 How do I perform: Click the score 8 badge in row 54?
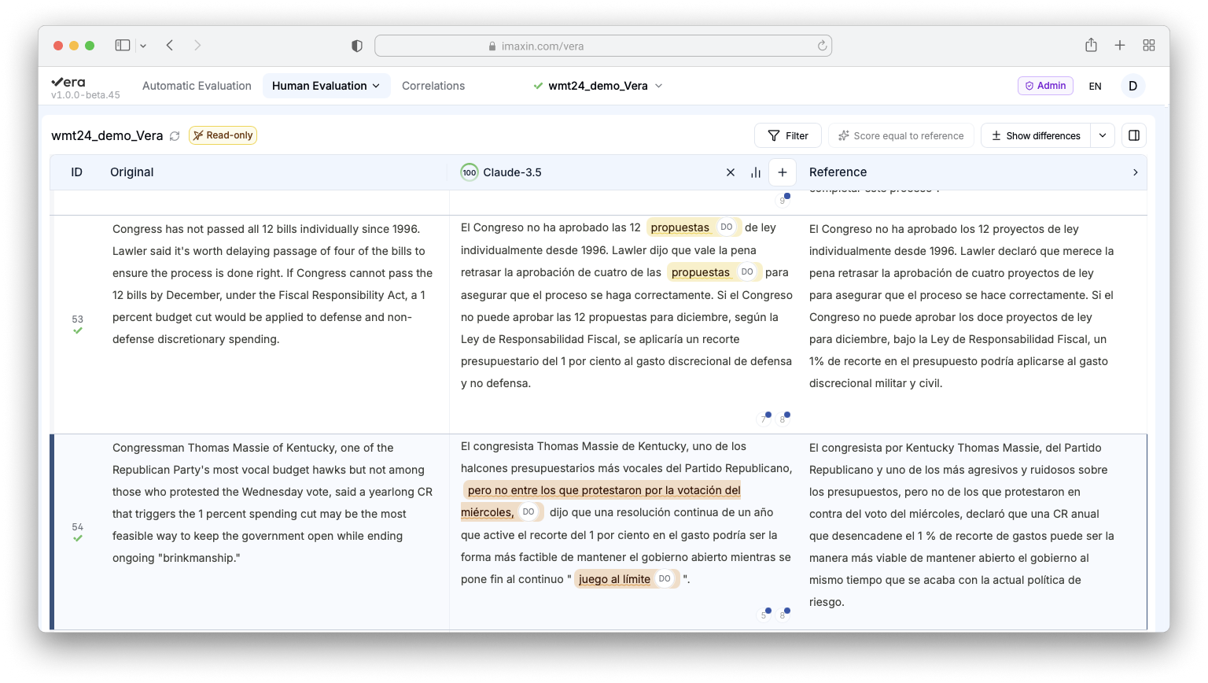783,614
